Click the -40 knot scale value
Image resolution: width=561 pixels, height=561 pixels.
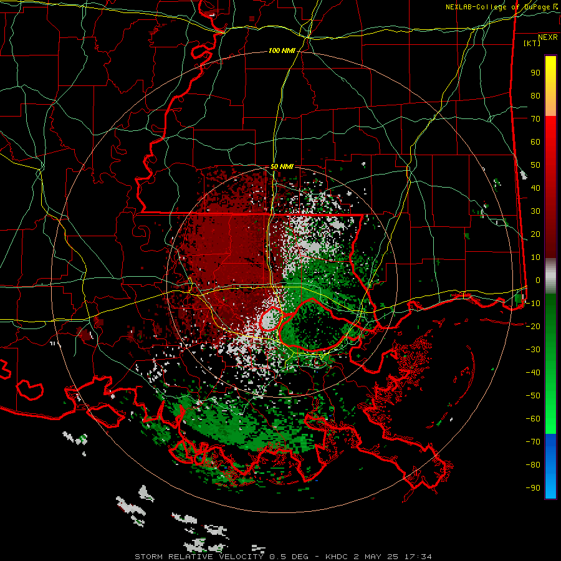click(533, 373)
